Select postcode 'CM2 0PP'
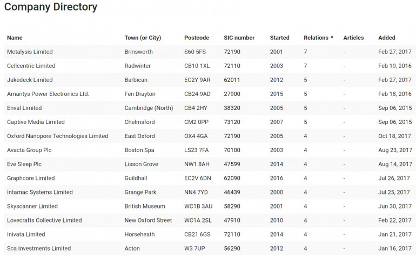The image size is (416, 255). 196,122
